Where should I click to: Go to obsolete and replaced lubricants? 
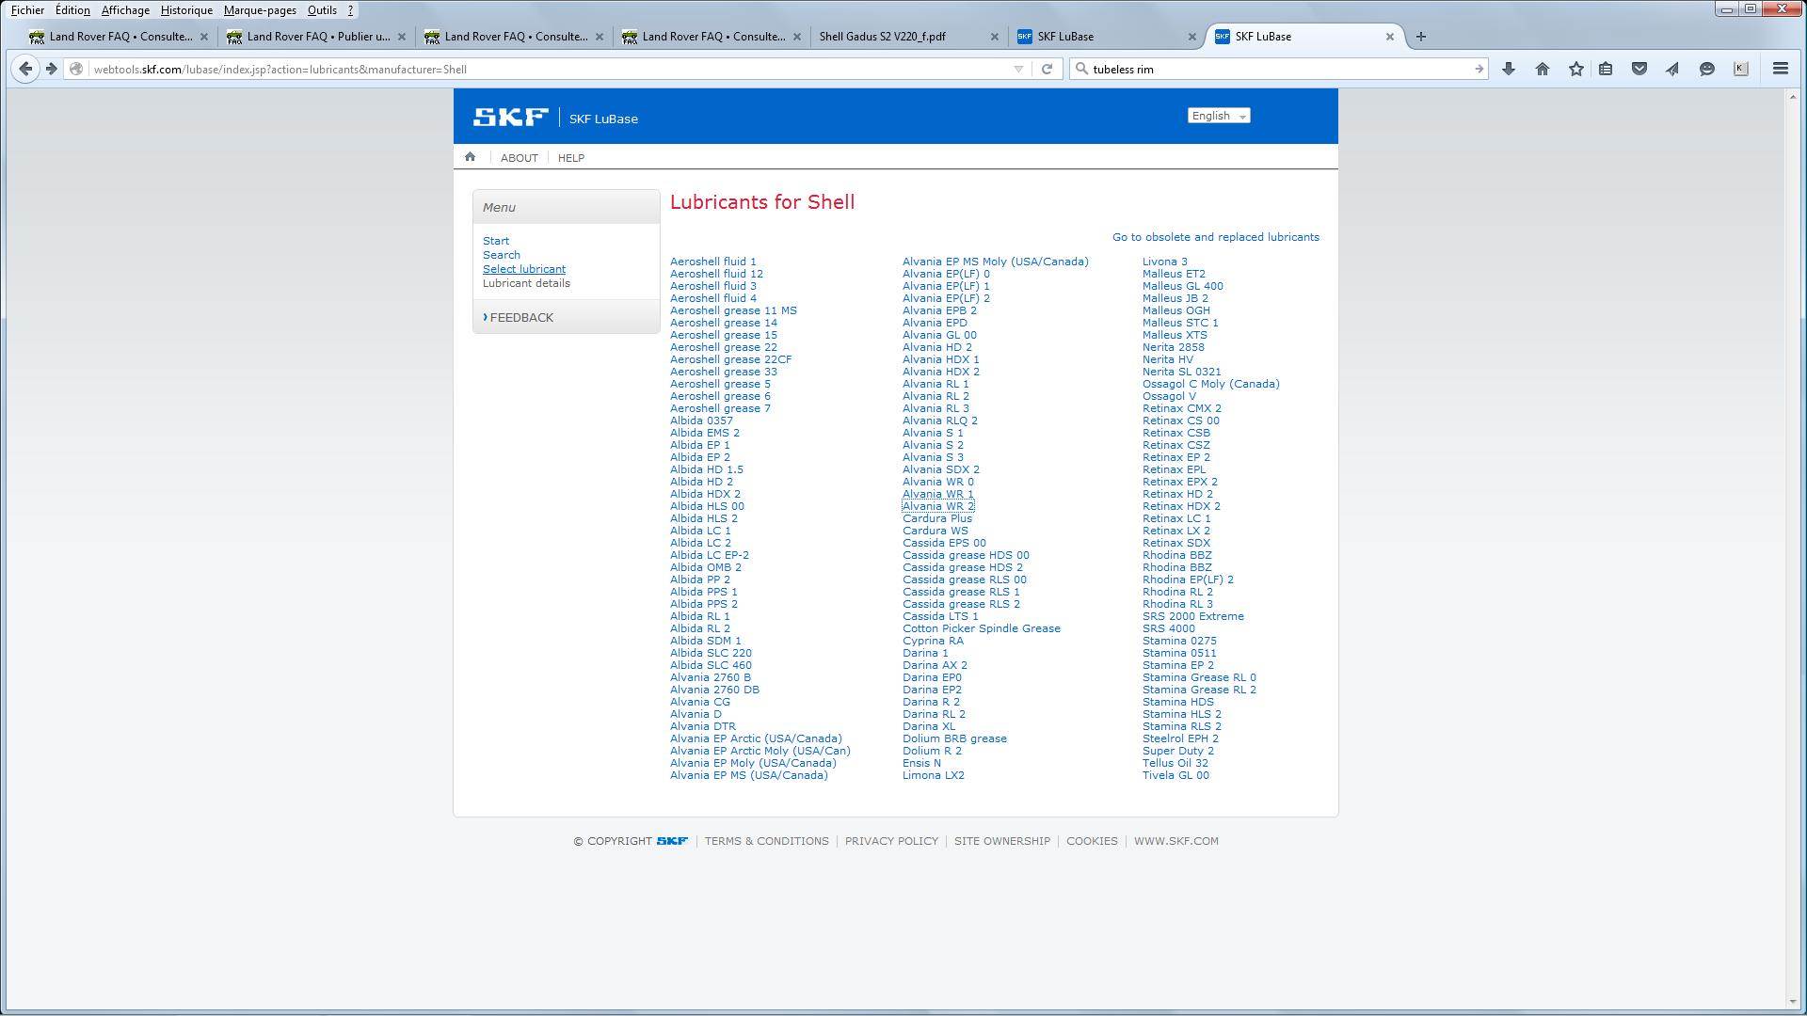click(x=1215, y=237)
